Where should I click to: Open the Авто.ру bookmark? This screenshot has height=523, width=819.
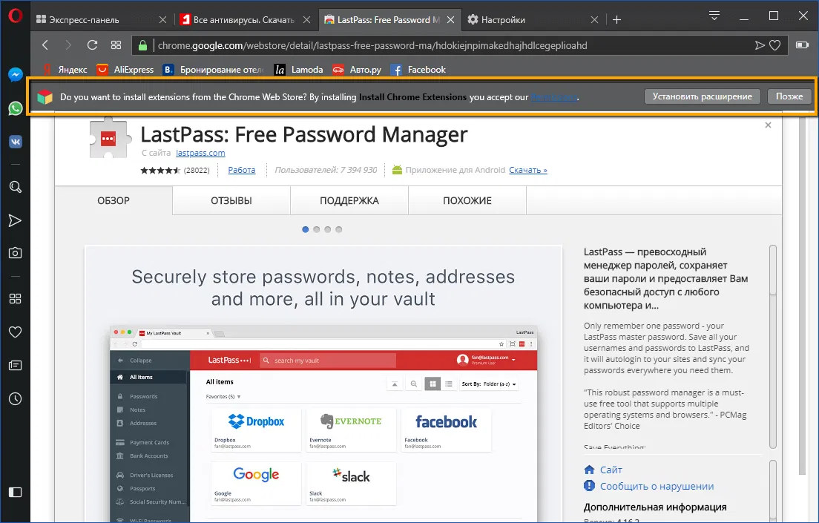tap(358, 70)
